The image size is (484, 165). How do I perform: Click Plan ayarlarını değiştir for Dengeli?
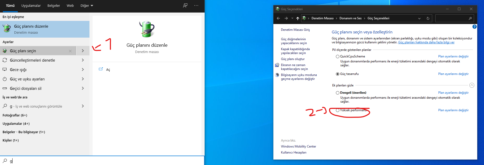point(453,93)
